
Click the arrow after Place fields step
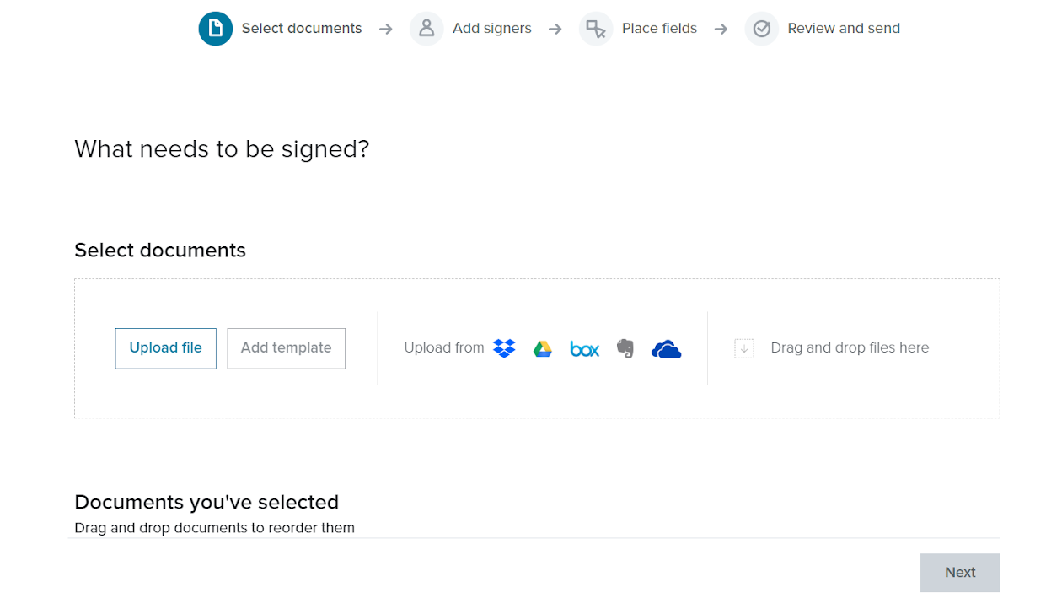click(721, 30)
